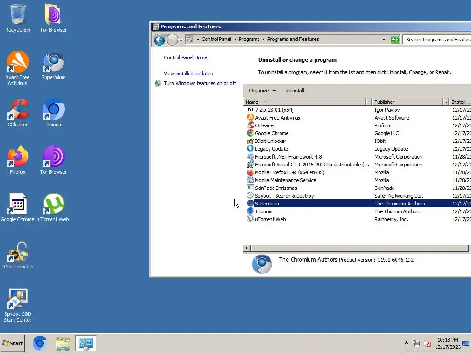The image size is (471, 353).
Task: Click the Spybot Search & Destroy list icon
Action: click(x=250, y=195)
